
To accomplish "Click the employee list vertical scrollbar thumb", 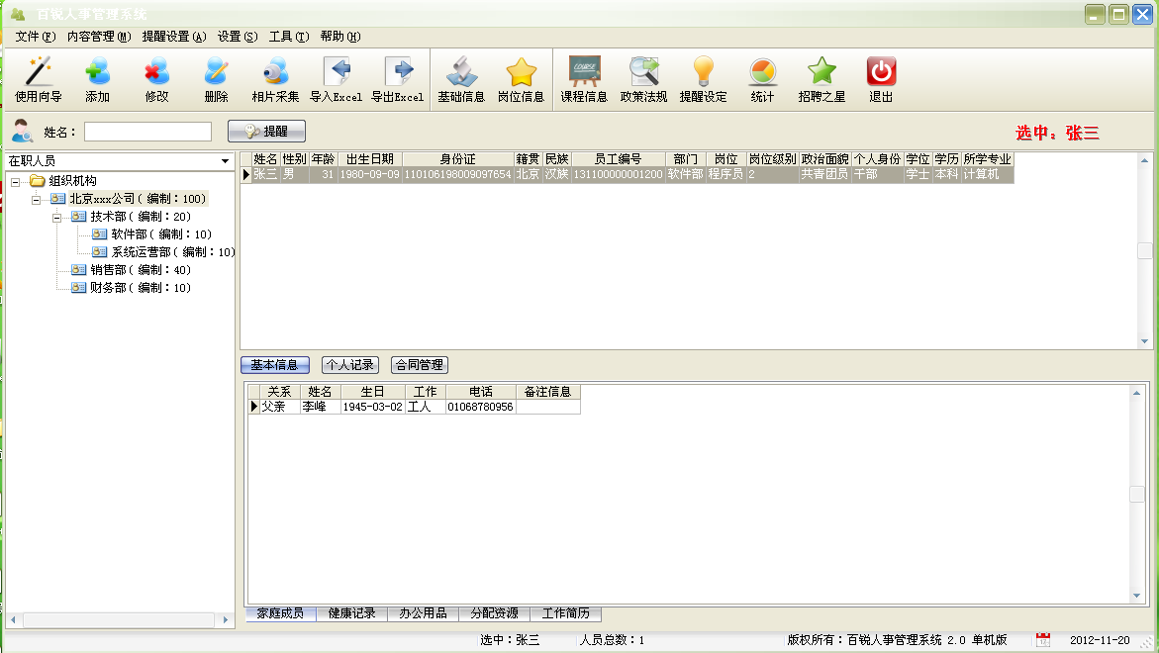I will [1144, 251].
